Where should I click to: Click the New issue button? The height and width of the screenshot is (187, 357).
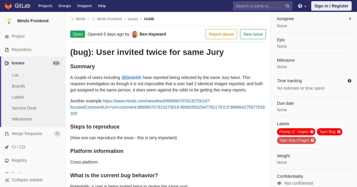(x=253, y=34)
